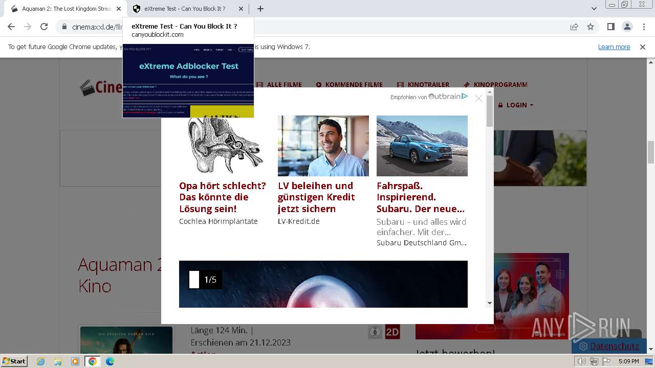Open Chrome profile avatar
This screenshot has width=655, height=368.
627,27
